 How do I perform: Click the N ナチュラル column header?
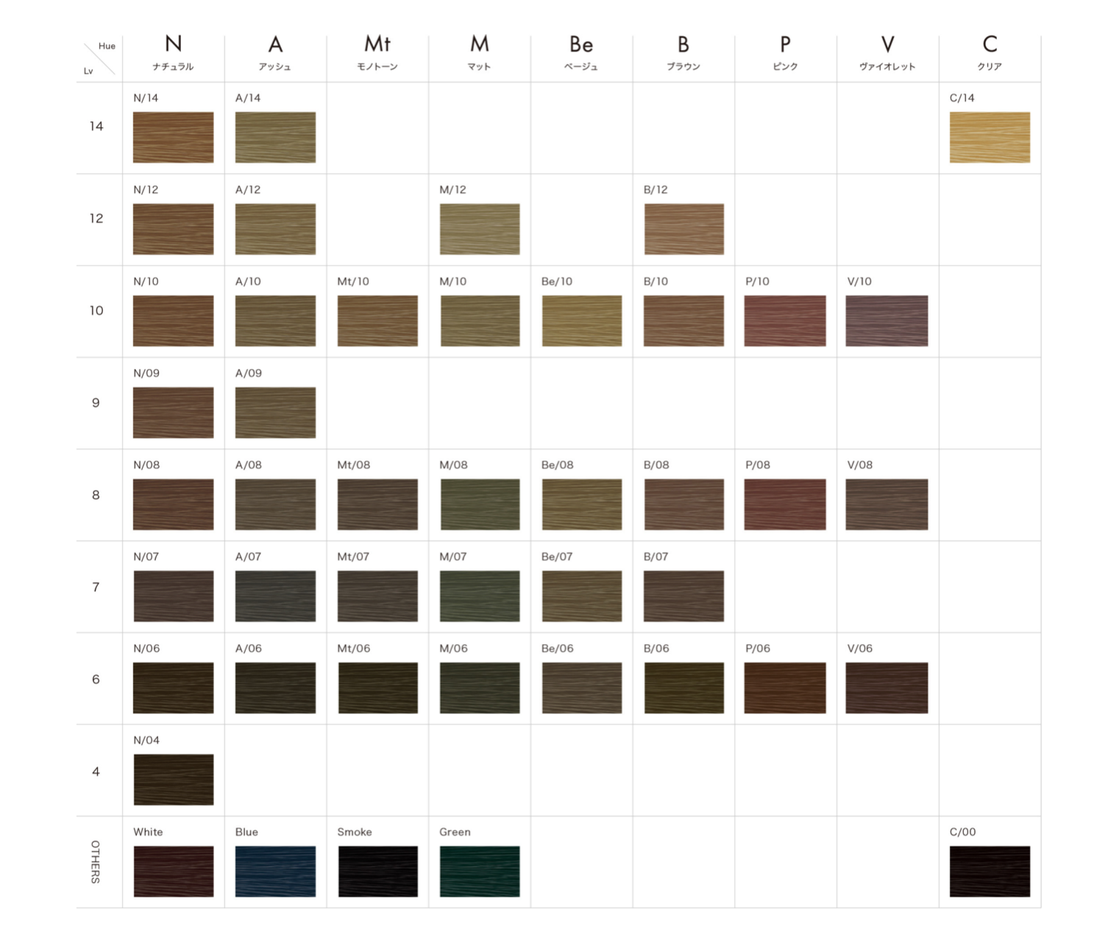(x=173, y=53)
